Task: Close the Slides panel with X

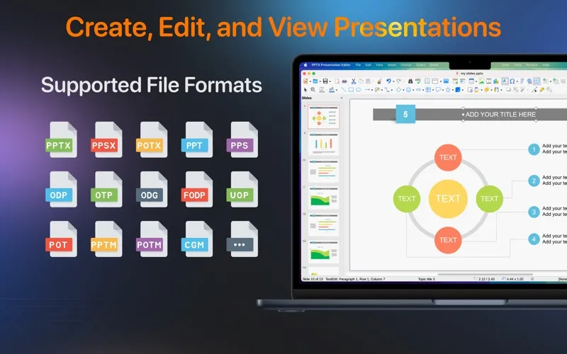Action: tap(342, 98)
